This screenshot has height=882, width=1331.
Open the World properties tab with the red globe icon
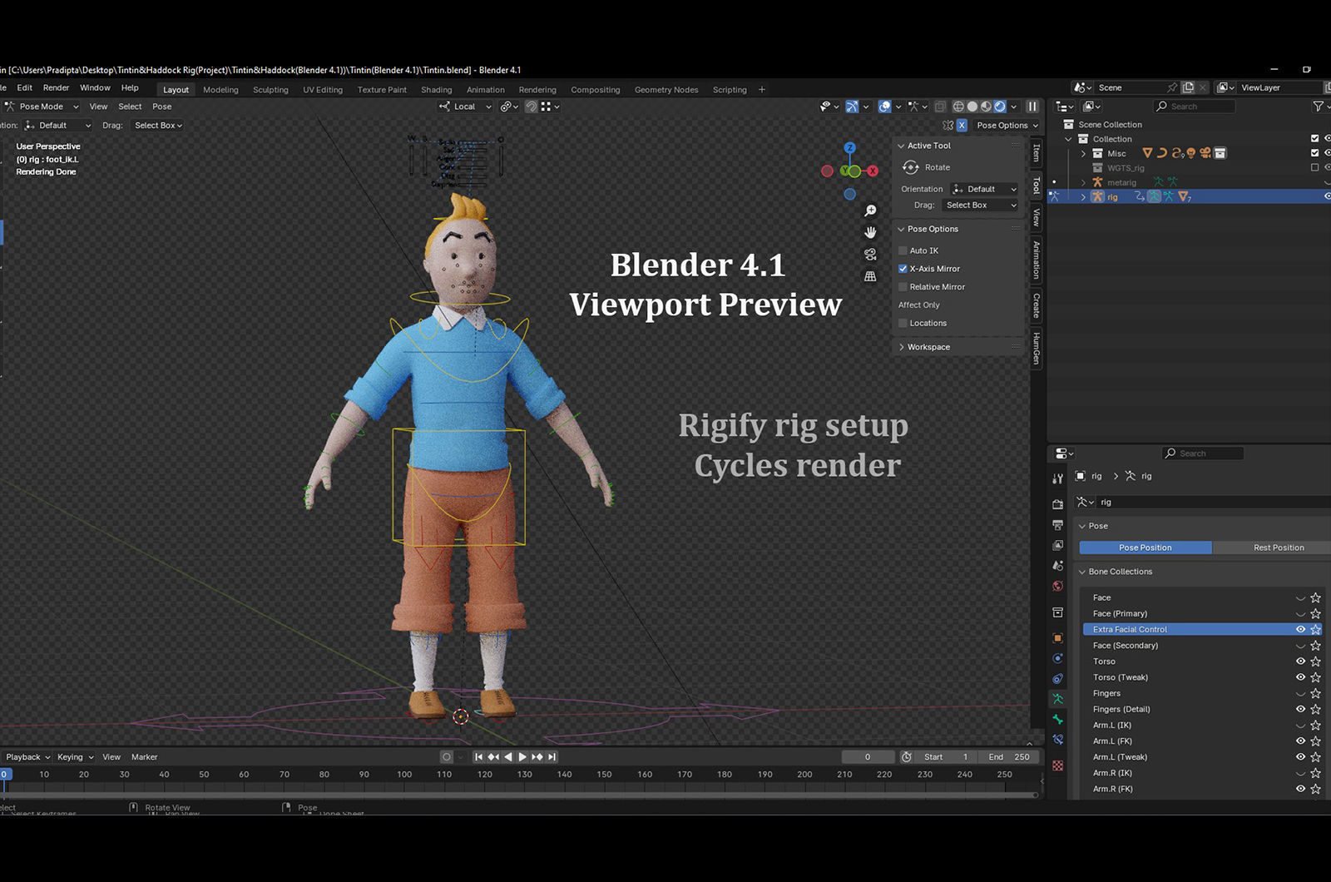click(1057, 586)
